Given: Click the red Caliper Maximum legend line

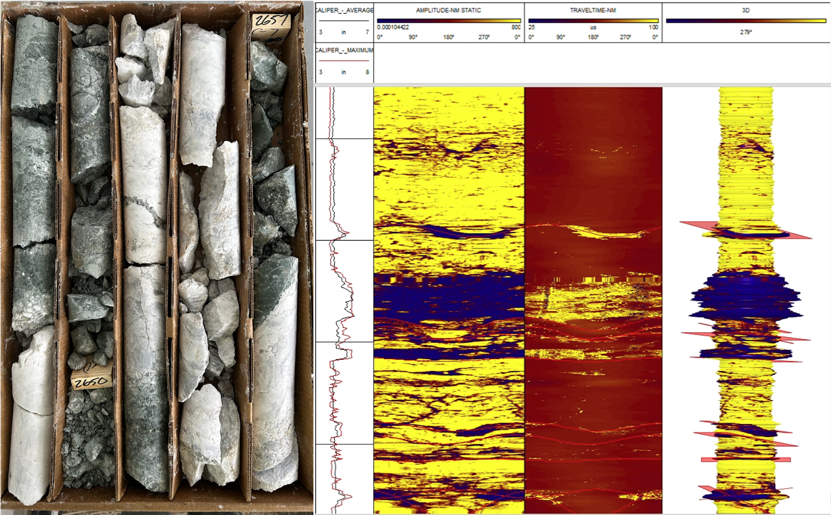Looking at the screenshot, I should pos(344,61).
